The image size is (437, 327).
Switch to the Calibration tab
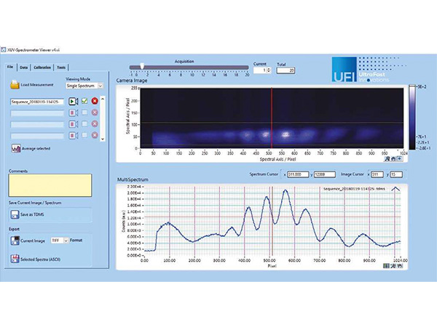(x=43, y=67)
